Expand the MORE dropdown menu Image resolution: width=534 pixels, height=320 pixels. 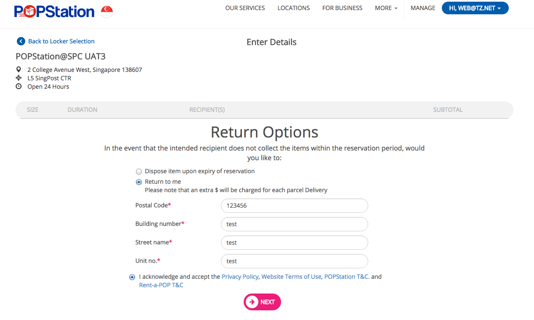(386, 8)
